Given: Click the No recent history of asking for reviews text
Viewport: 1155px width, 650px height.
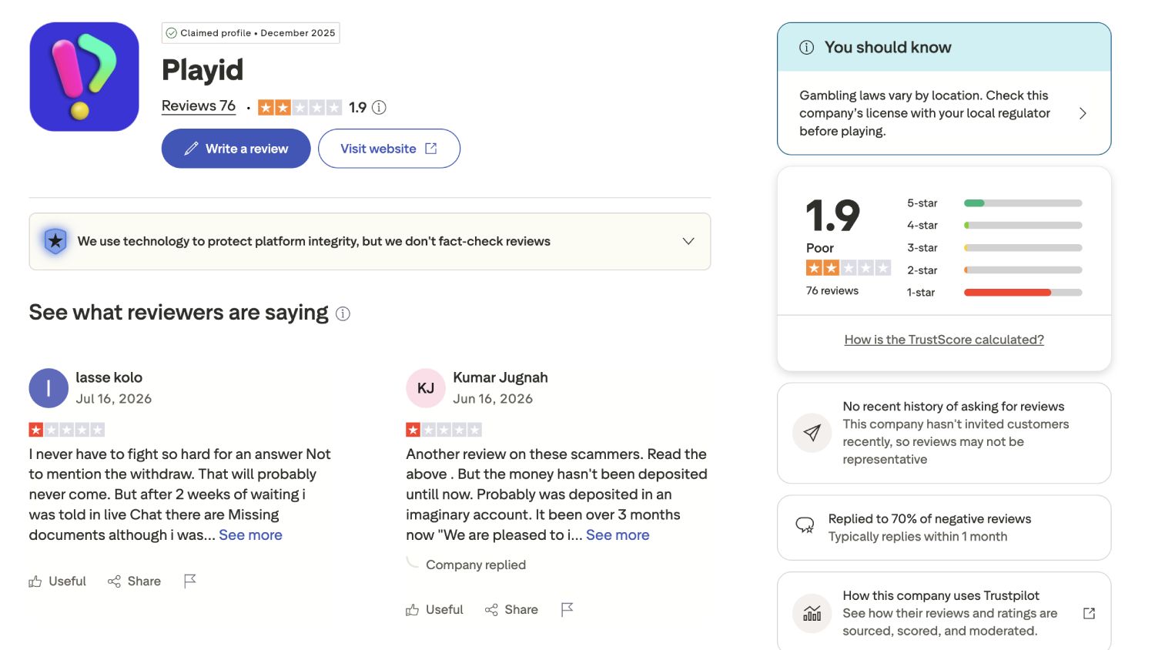Looking at the screenshot, I should 953,407.
